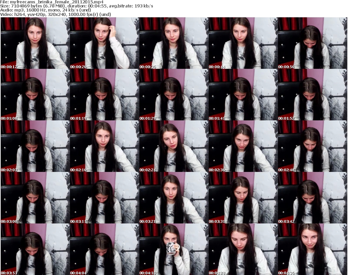Pick the thumbnail frame at 00:02:03
The width and height of the screenshot is (348, 275).
pos(35,146)
